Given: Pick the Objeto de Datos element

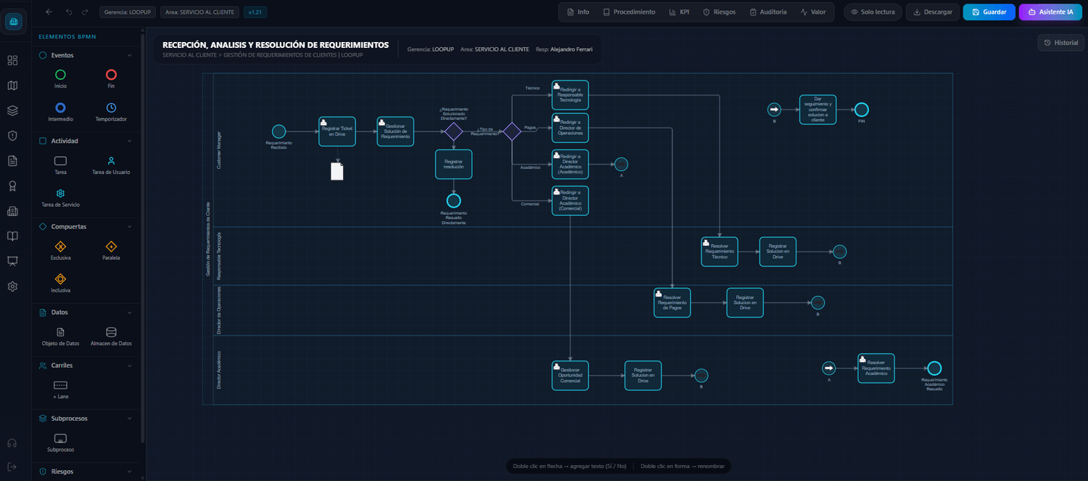Looking at the screenshot, I should (x=60, y=336).
